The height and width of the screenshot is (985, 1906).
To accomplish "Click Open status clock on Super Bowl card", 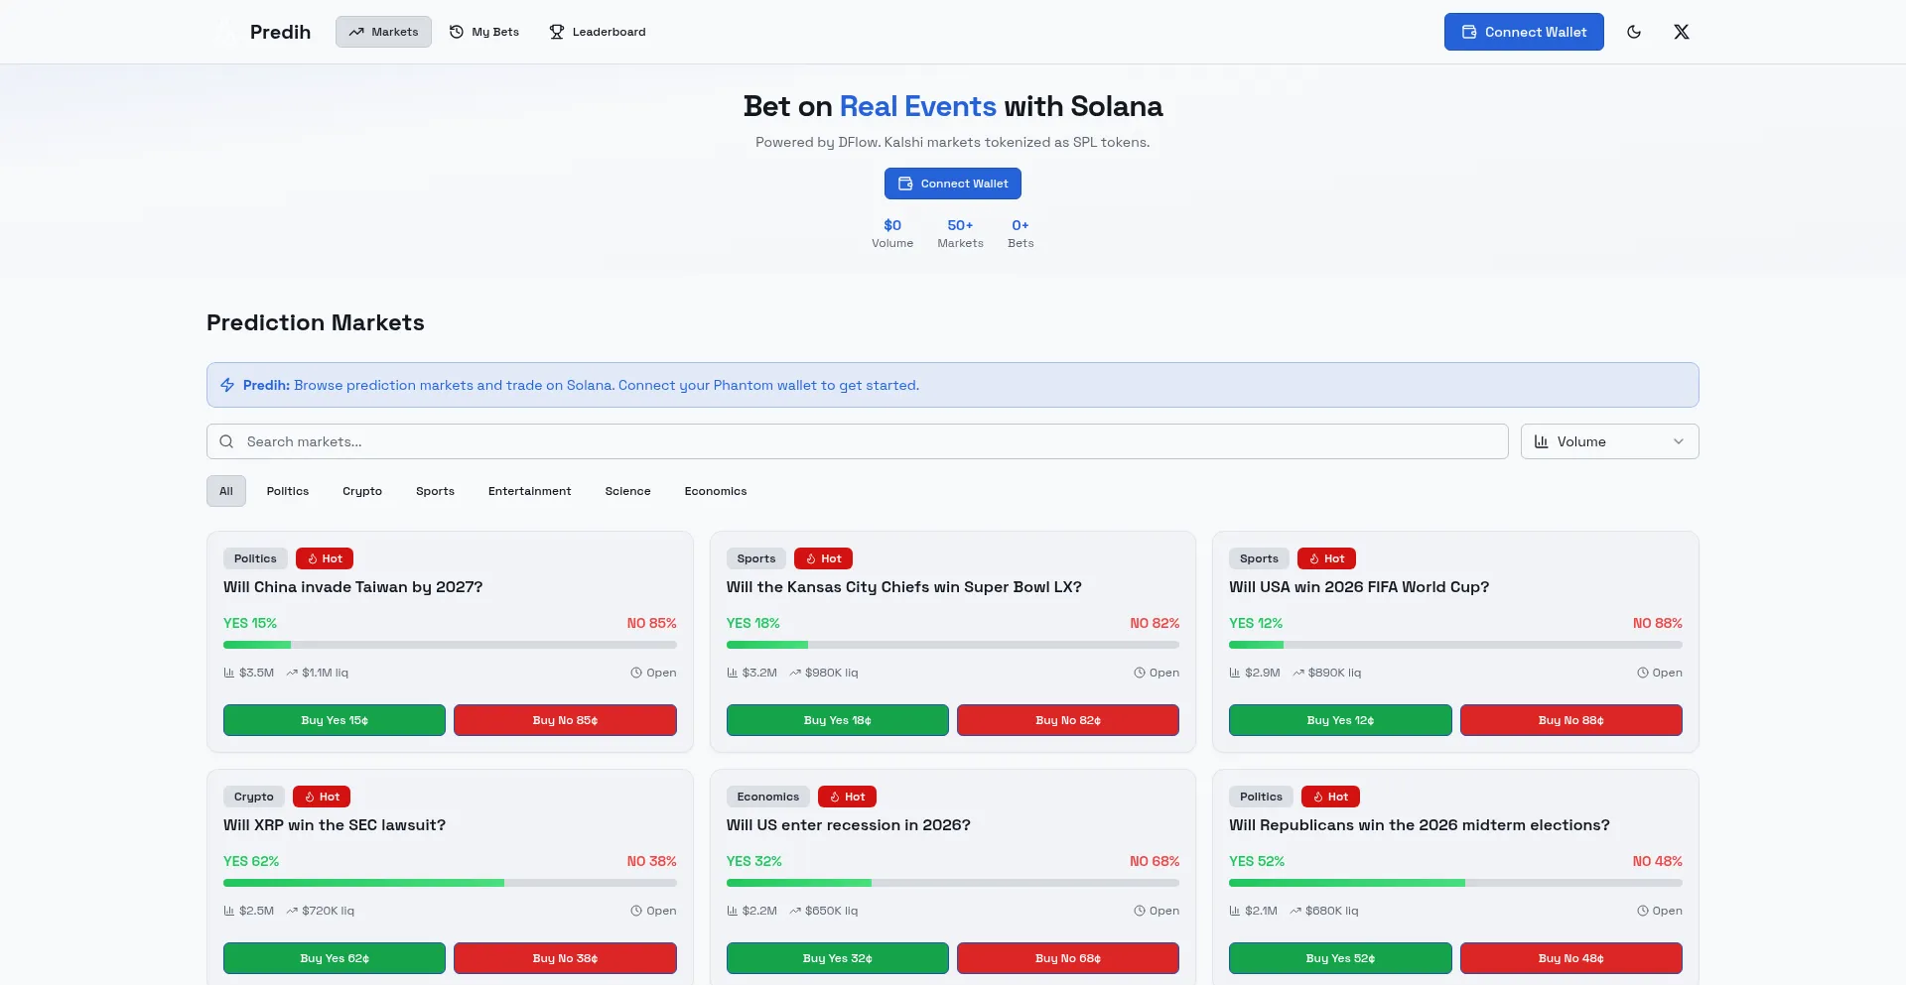I will (x=1140, y=673).
